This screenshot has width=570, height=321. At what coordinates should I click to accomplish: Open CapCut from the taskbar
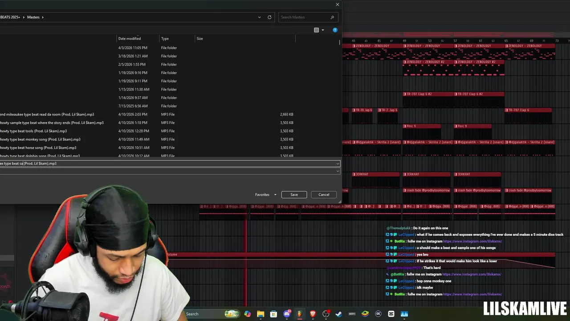[391, 314]
